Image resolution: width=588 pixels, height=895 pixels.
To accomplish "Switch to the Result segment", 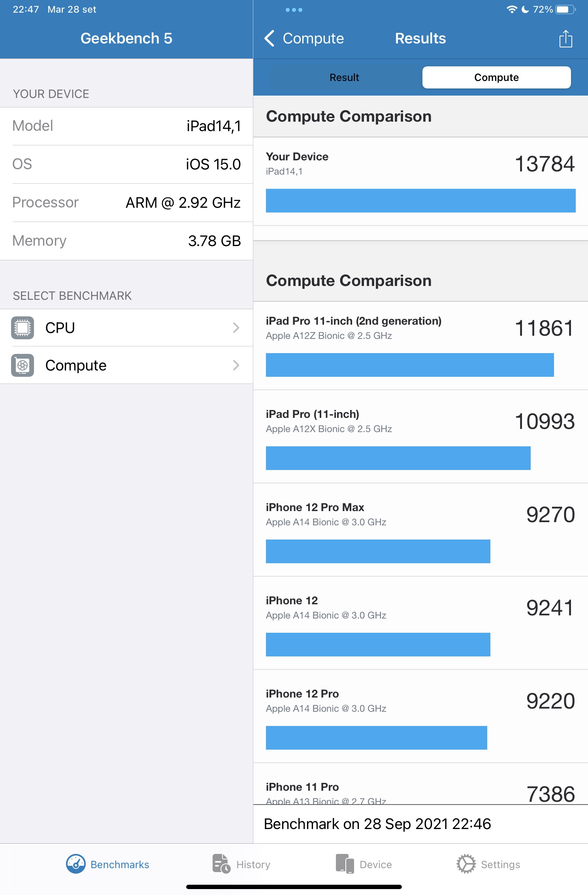I will point(344,77).
